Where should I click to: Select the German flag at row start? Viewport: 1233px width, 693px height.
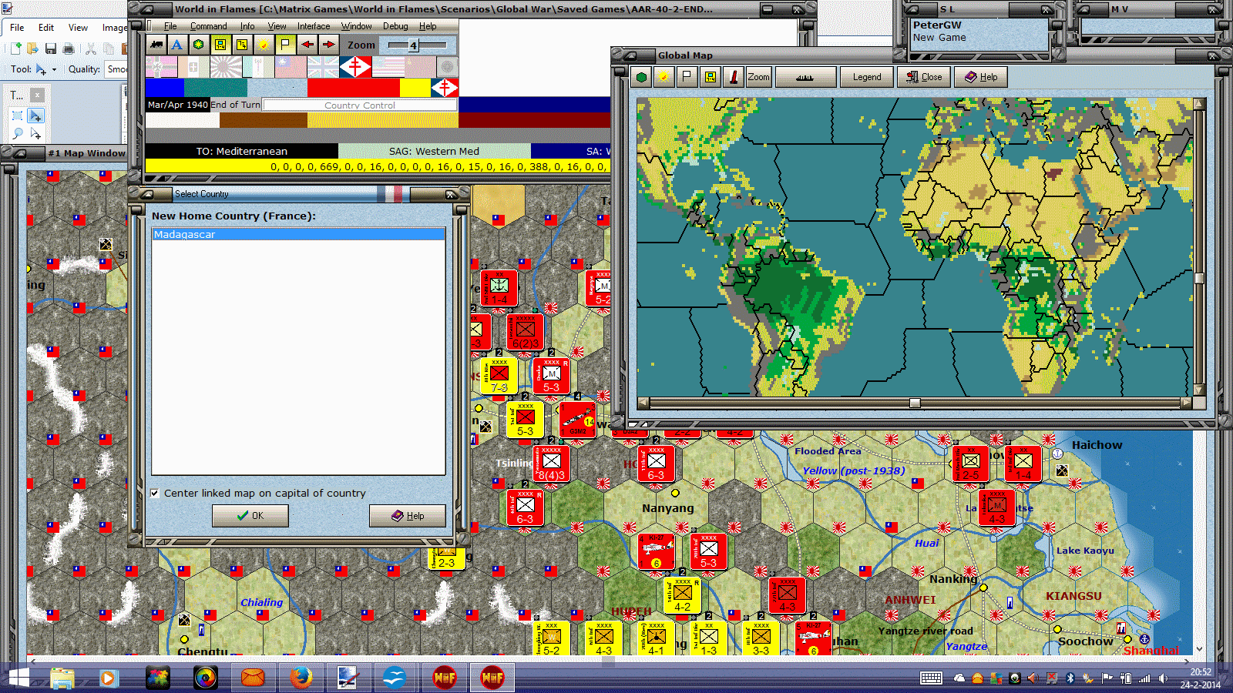coord(161,67)
